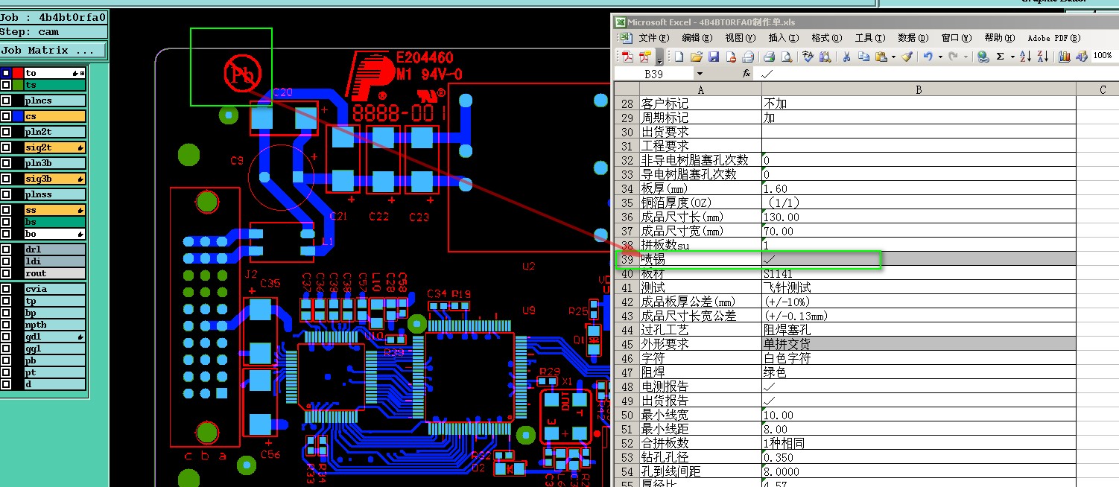Open the Adobe PDF(B) menu
Screen dimensions: 1119x487
1053,38
